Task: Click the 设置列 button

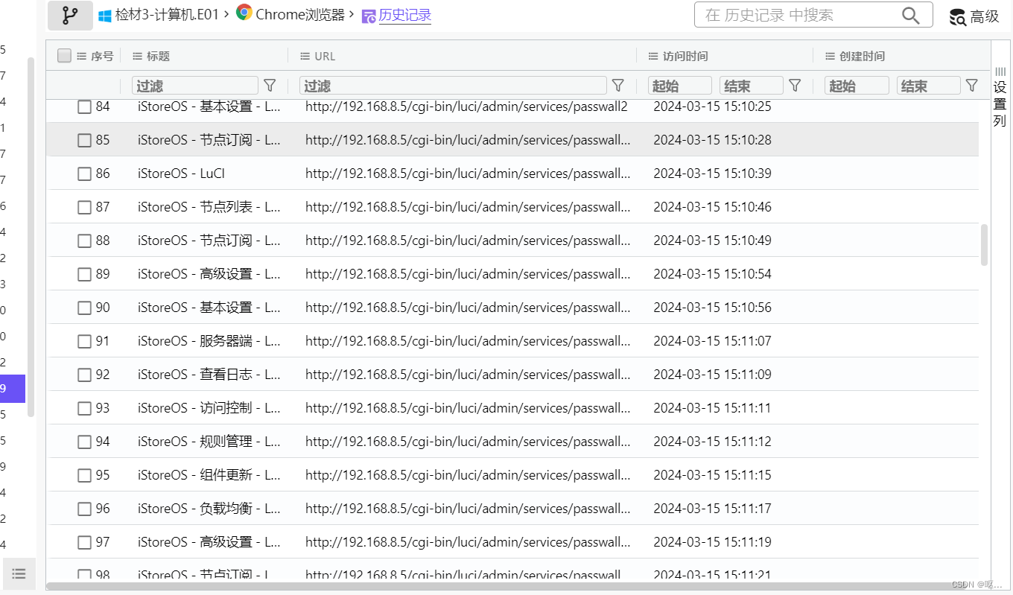Action: (x=1000, y=96)
